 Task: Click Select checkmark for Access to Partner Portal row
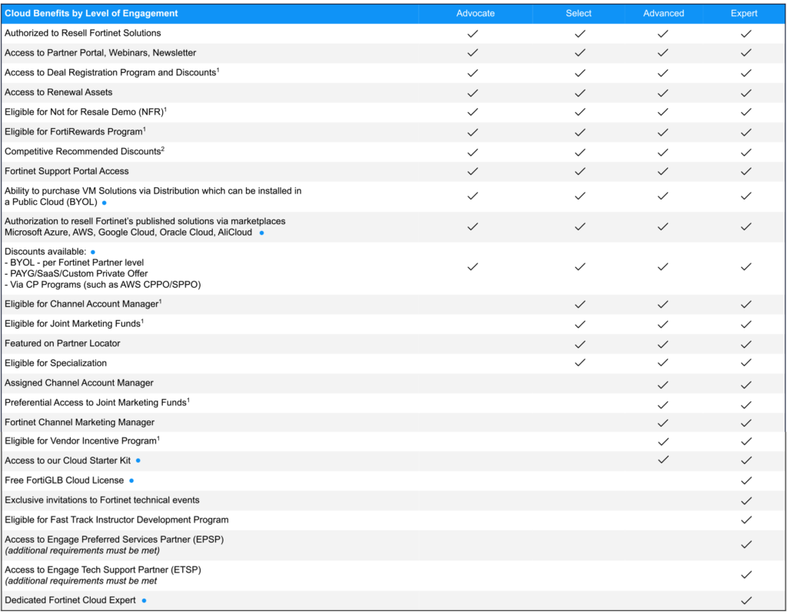coord(580,53)
